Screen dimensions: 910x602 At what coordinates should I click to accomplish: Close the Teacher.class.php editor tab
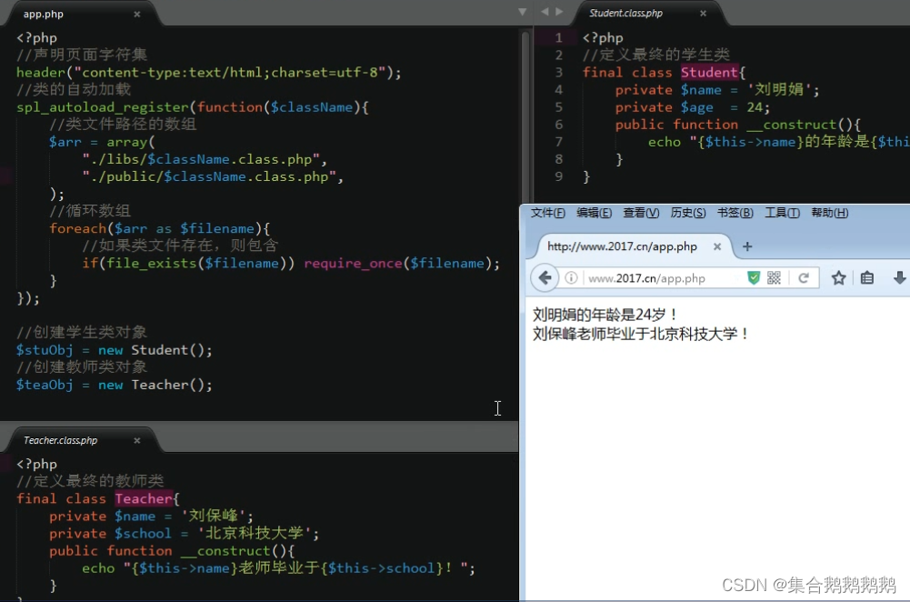click(137, 441)
